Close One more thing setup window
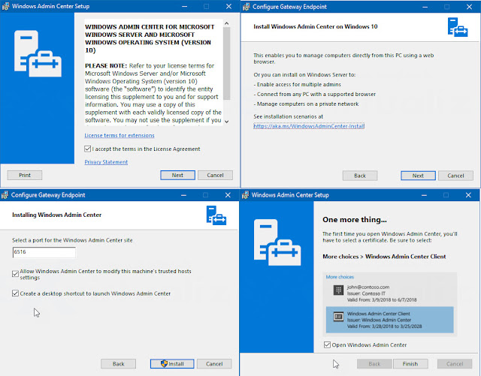This screenshot has width=481, height=376. point(468,195)
